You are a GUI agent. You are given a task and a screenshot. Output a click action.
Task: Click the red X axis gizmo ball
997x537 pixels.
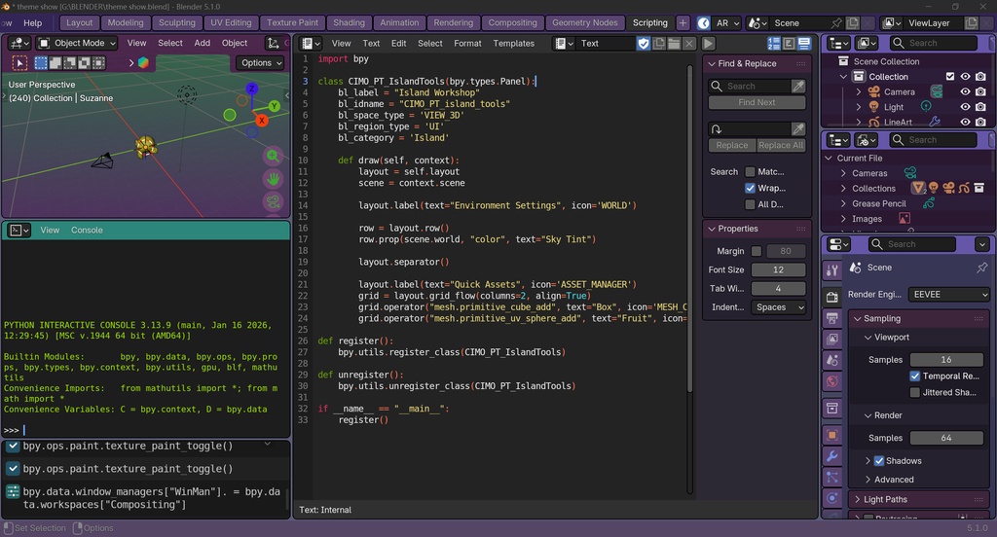261,120
